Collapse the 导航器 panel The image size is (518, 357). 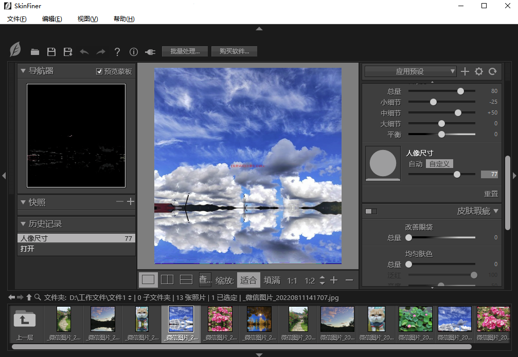point(23,71)
